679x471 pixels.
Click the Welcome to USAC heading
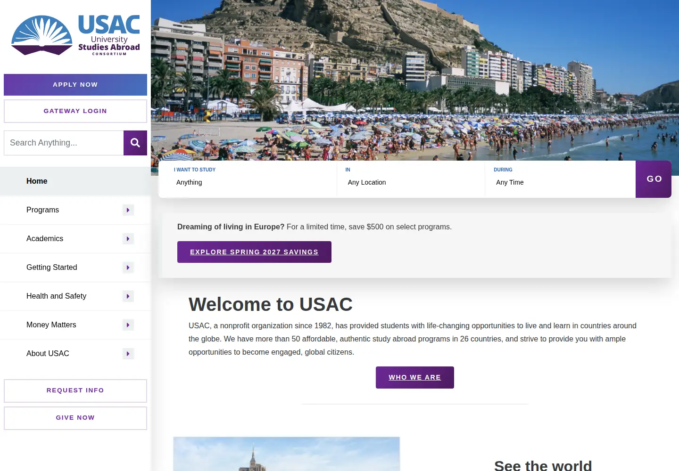click(x=271, y=304)
